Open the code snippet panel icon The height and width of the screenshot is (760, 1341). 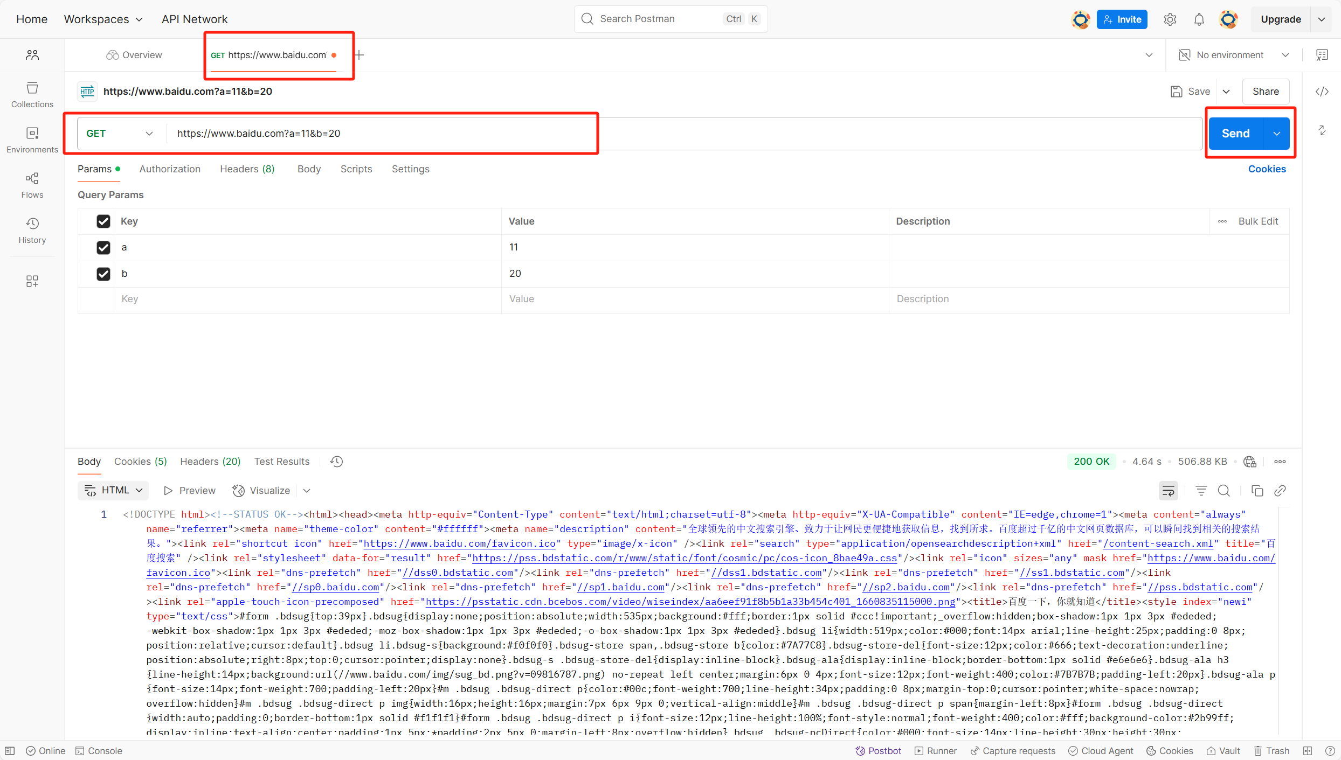(x=1322, y=92)
